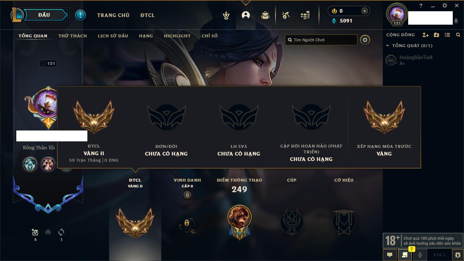Open the crafting hammer icon
This screenshot has height=261, width=464.
tap(286, 15)
